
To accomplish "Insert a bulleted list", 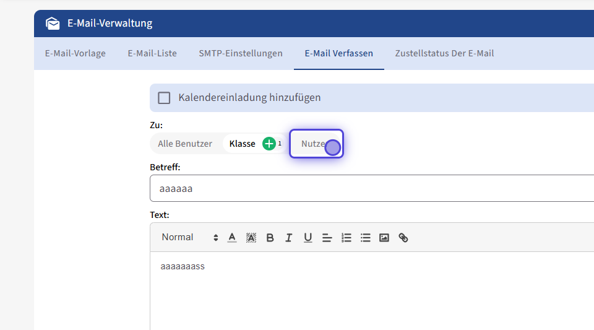I will pos(366,238).
